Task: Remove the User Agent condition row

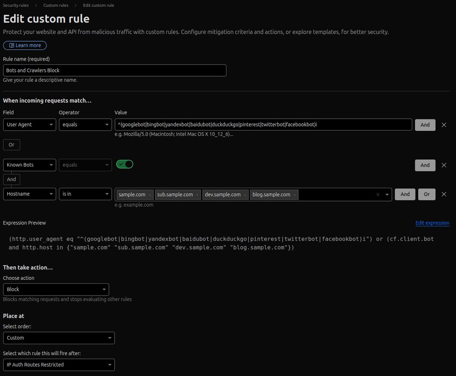Action: click(x=444, y=125)
